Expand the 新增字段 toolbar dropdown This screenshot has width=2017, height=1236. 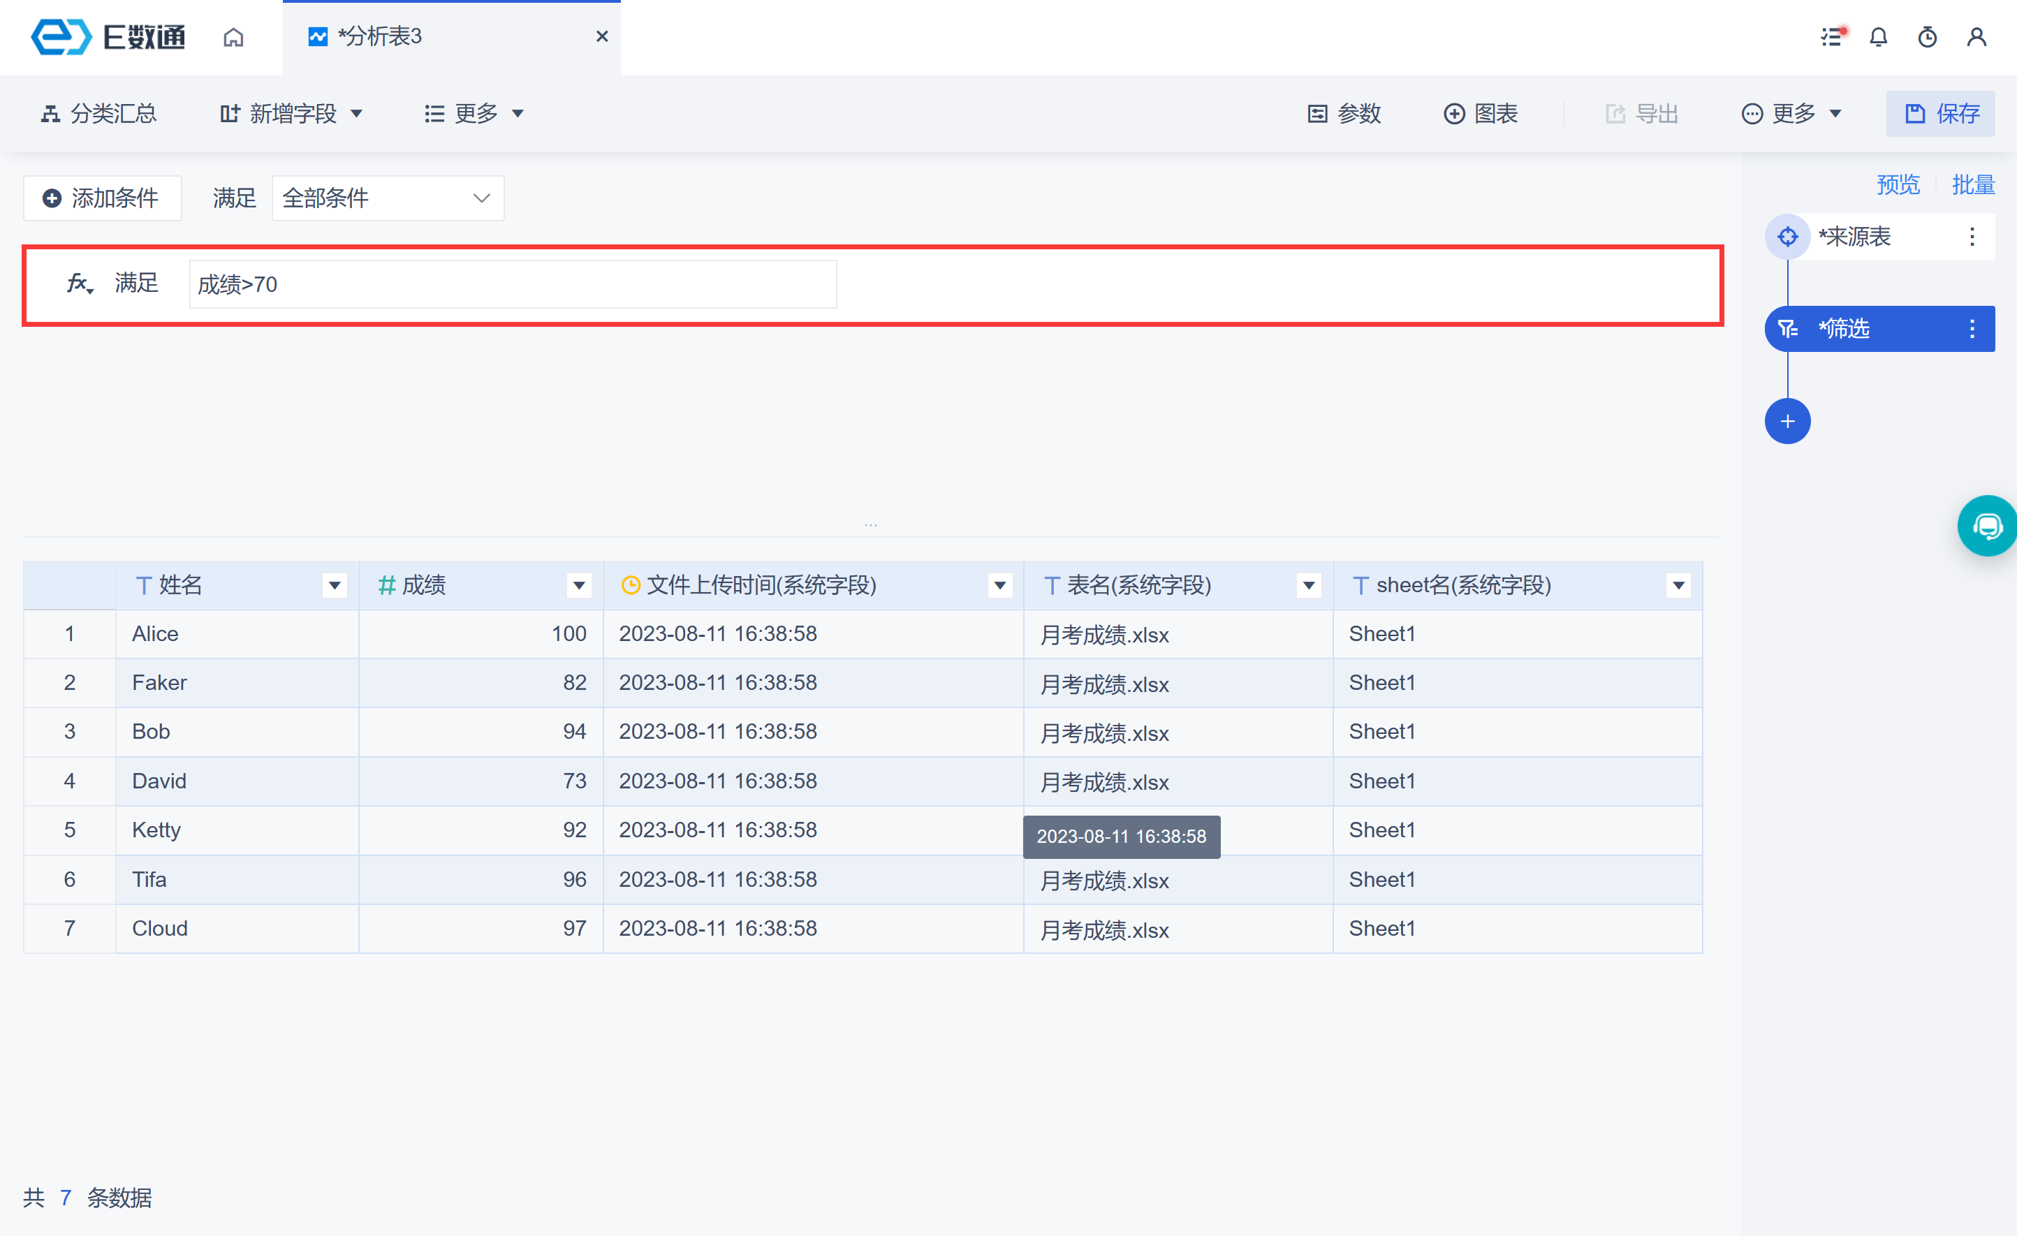click(x=291, y=114)
